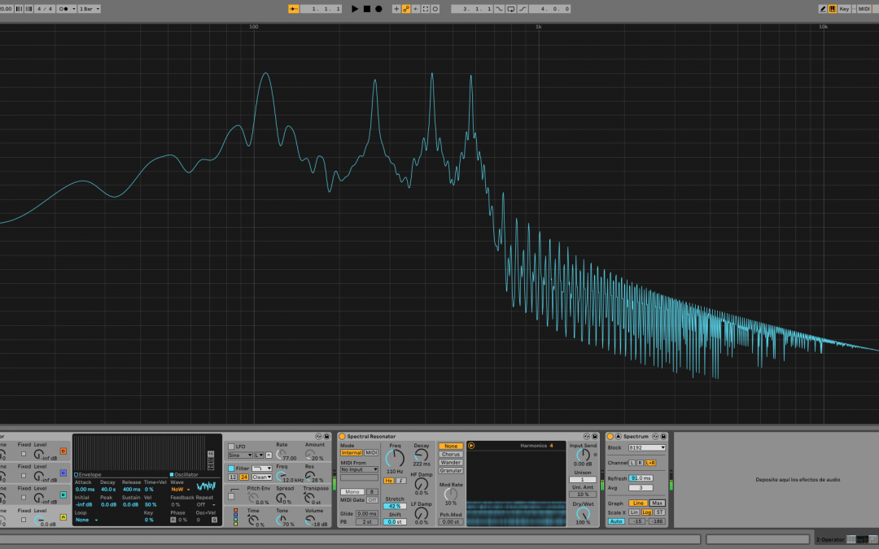
Task: Open the MIDI From No Input dropdown
Action: pos(359,469)
